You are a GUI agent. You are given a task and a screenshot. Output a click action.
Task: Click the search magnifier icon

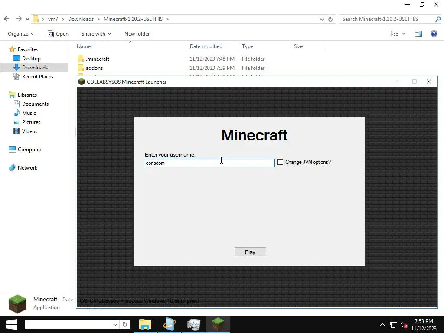tap(438, 19)
